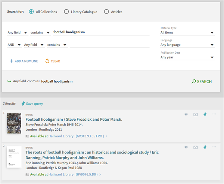This screenshot has height=184, width=224.
Task: Select the Library Catalogue radio option
Action: 66,12
